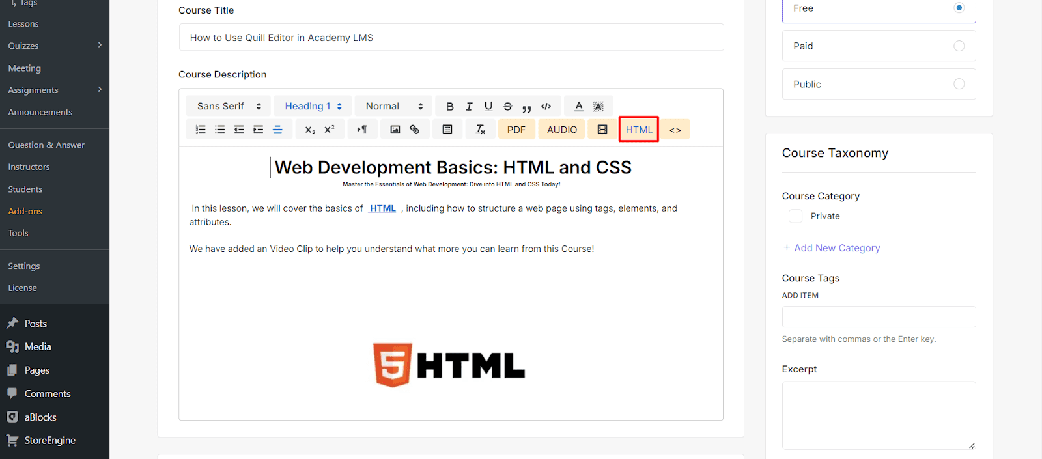Apply strikethrough formatting
Viewport: 1042px width, 459px height.
tap(508, 106)
